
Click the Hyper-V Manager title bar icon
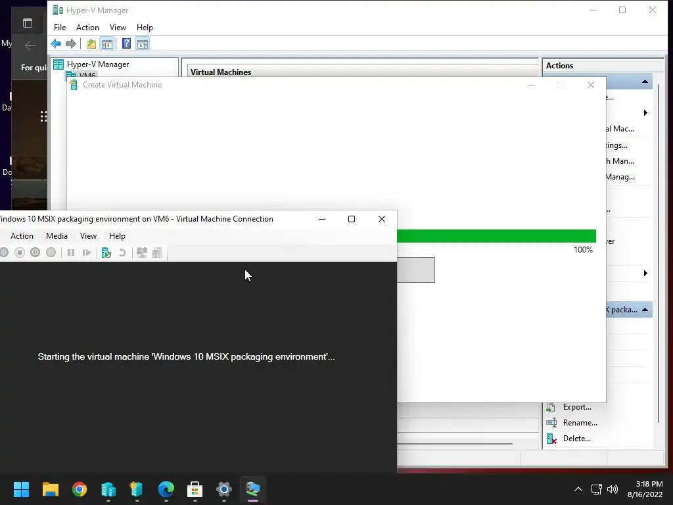click(x=58, y=10)
